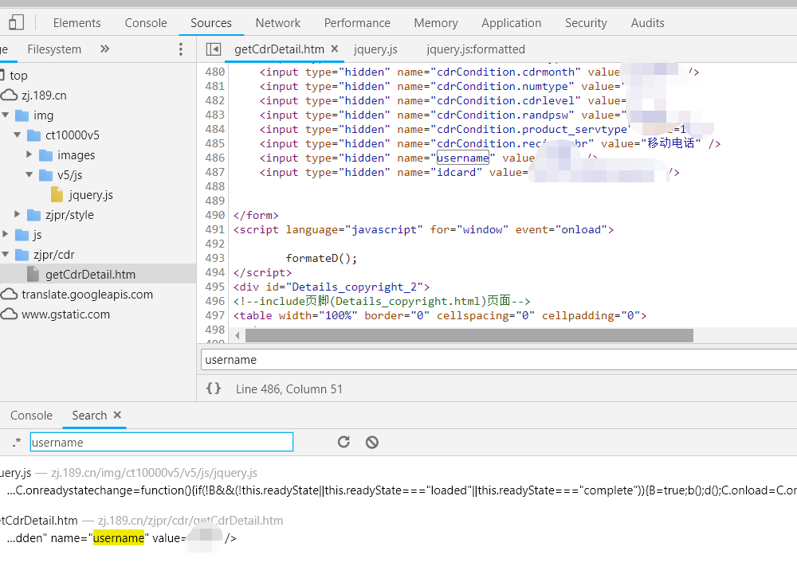Select the drawer Search tab
This screenshot has width=797, height=574.
click(x=89, y=416)
